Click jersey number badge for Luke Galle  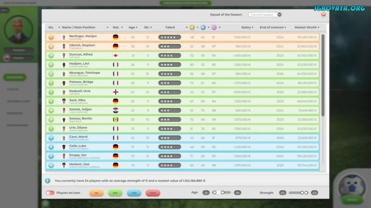click(x=51, y=147)
